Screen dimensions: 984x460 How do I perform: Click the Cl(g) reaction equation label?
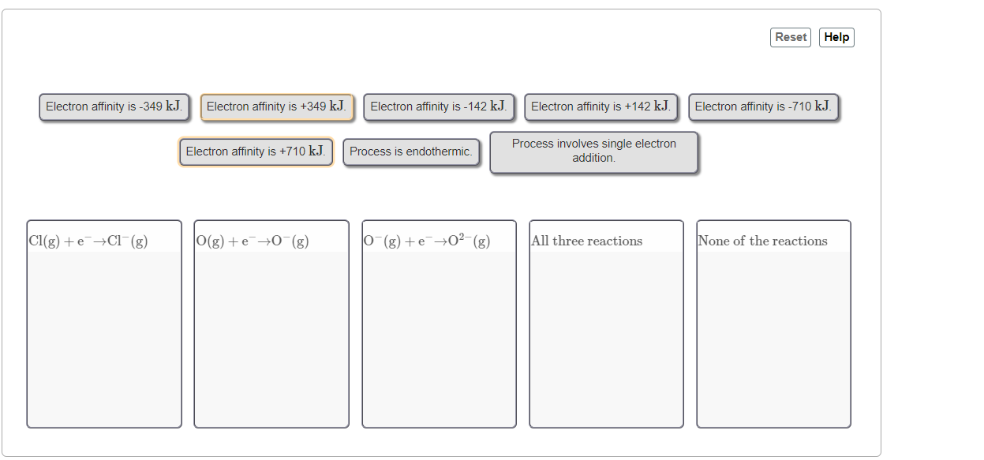[x=88, y=241]
